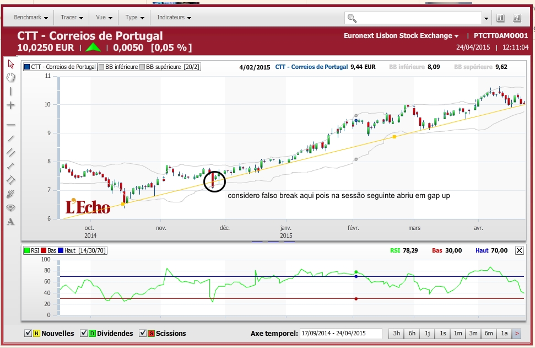Viewport: 535px width, 348px height.
Task: Click the ISIN code PTCTT0AM0001
Action: coord(500,36)
